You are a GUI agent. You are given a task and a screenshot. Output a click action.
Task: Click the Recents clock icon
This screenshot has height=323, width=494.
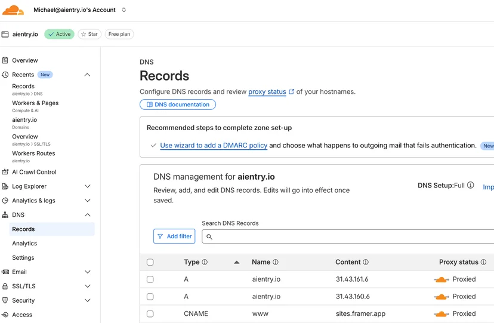click(5, 75)
